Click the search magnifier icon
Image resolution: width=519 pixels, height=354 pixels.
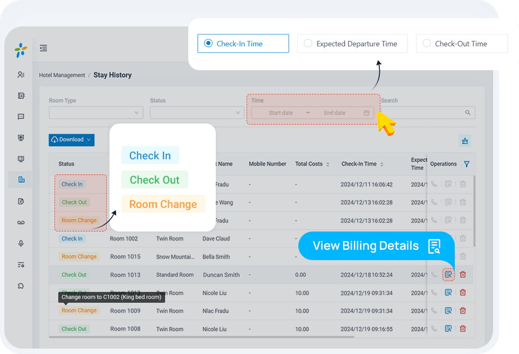[x=468, y=113]
